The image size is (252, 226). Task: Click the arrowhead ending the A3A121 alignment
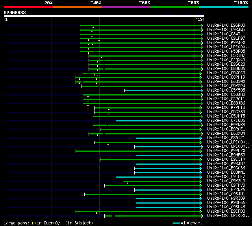pyautogui.click(x=201, y=138)
